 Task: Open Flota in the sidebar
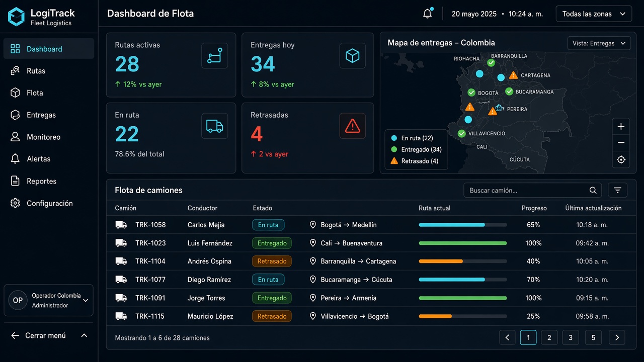(48, 93)
